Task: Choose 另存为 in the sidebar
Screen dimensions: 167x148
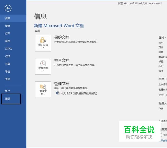Action: click(13, 49)
